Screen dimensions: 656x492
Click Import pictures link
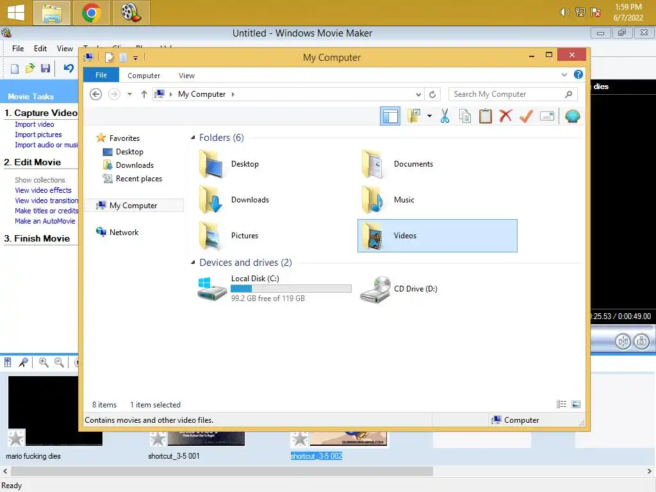(38, 135)
